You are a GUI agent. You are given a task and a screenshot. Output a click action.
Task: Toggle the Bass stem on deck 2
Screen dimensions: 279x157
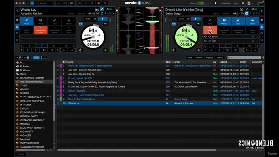pyautogui.click(x=238, y=21)
